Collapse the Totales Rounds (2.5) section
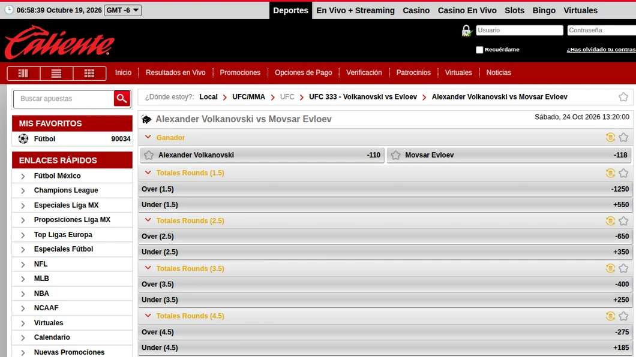This screenshot has width=636, height=357. pyautogui.click(x=148, y=220)
